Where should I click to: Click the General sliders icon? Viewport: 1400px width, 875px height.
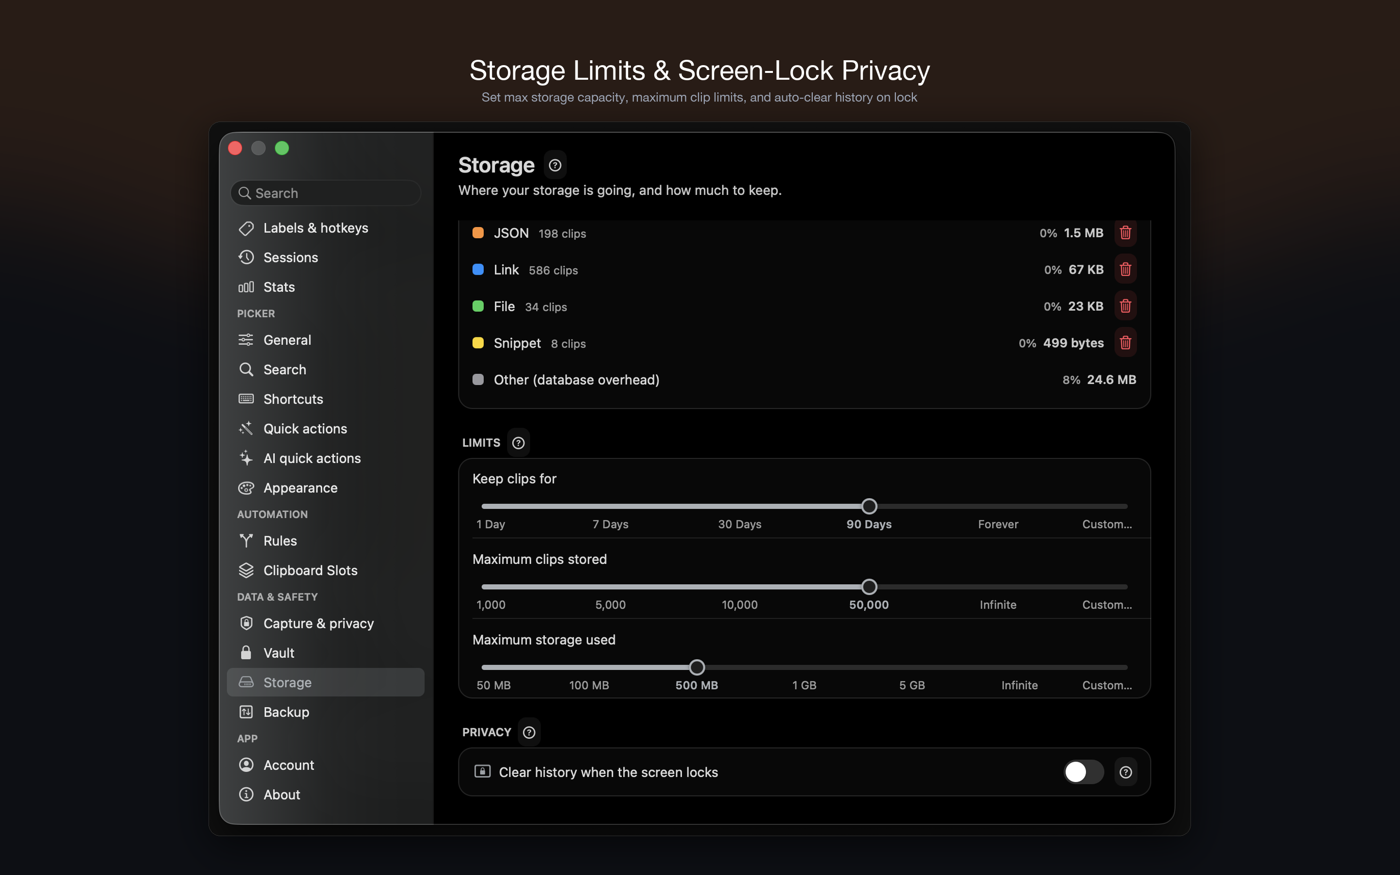pos(246,340)
